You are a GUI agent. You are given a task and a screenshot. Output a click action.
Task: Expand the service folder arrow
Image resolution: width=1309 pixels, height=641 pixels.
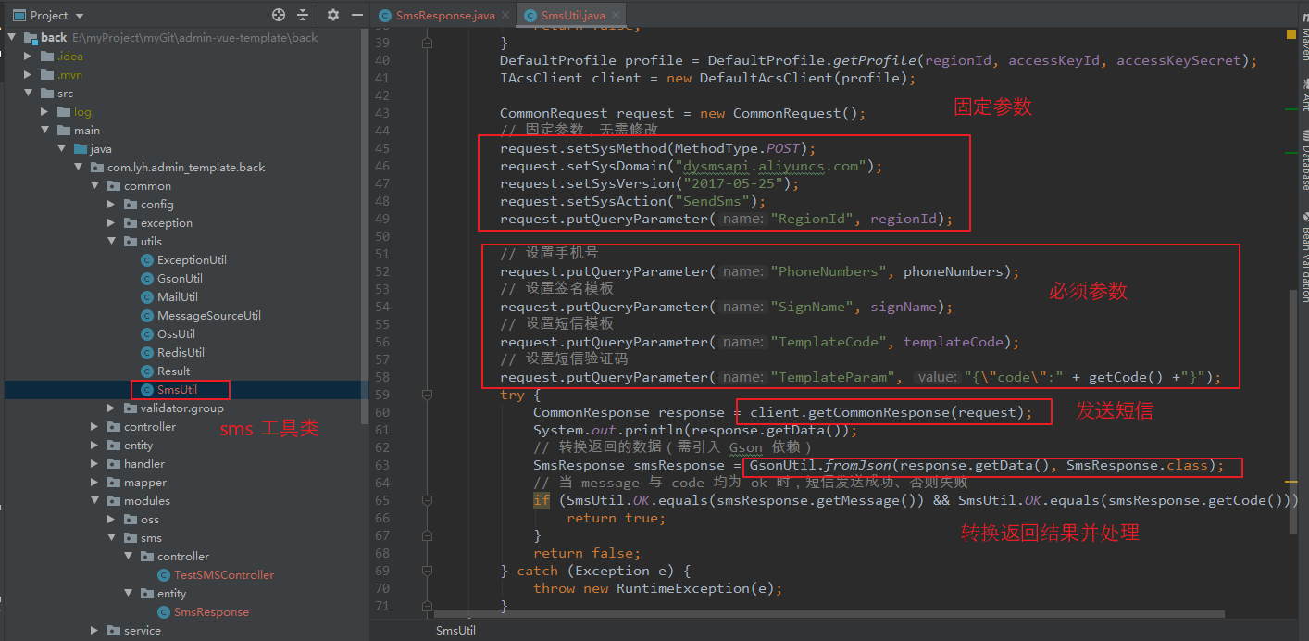[94, 631]
